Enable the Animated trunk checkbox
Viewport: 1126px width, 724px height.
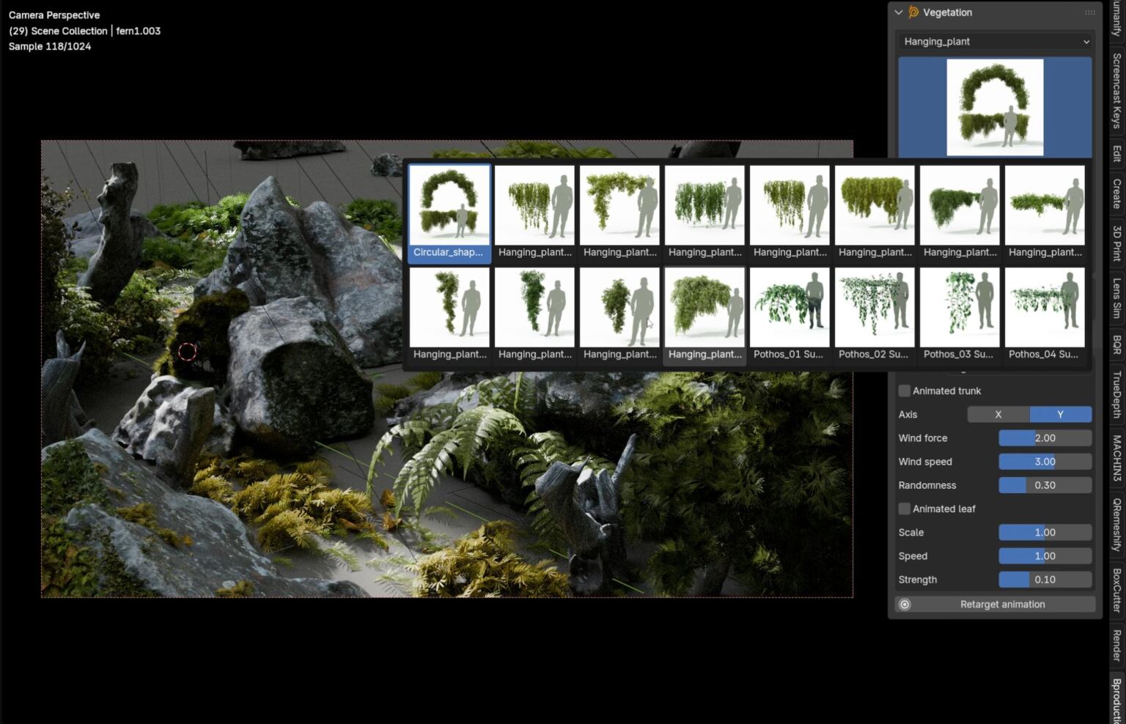click(904, 391)
